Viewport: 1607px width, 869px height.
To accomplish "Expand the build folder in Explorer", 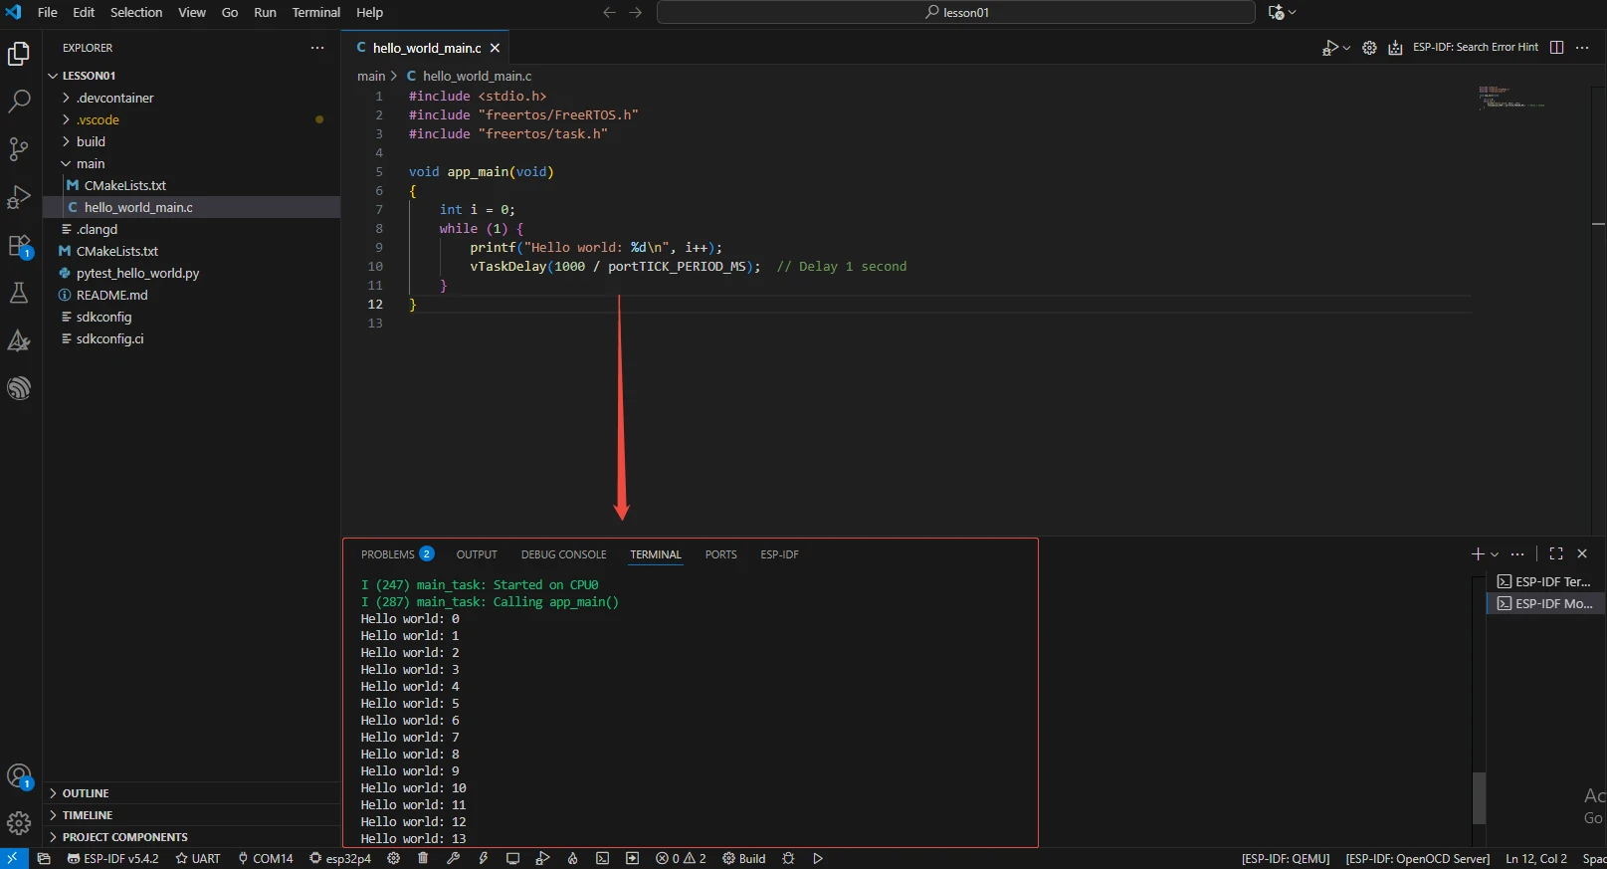I will coord(91,141).
